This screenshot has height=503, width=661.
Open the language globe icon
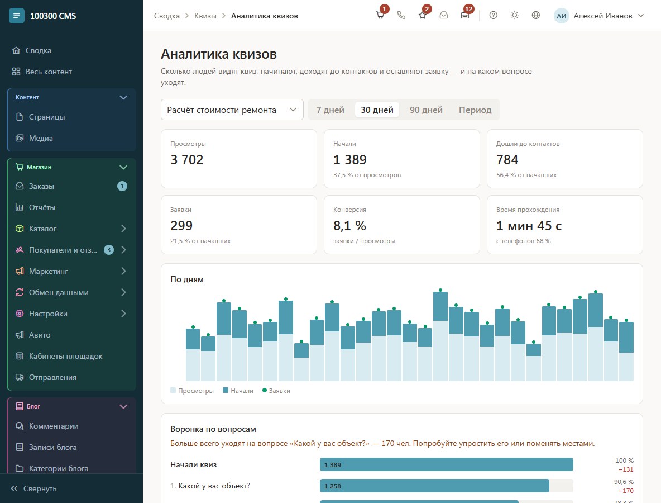[536, 15]
